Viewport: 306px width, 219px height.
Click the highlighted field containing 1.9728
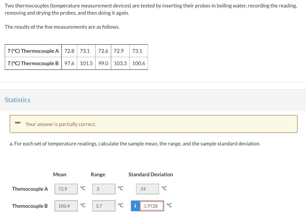(x=152, y=206)
